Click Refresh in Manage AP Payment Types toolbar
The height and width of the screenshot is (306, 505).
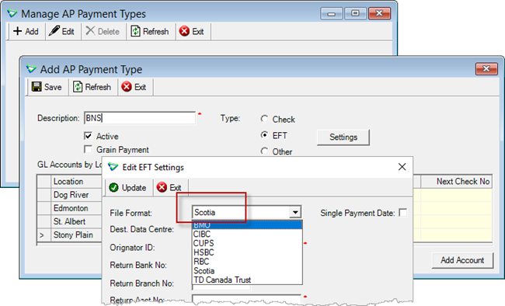[x=150, y=32]
